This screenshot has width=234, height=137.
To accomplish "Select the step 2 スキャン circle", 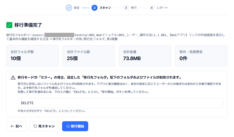I will tap(95, 8).
